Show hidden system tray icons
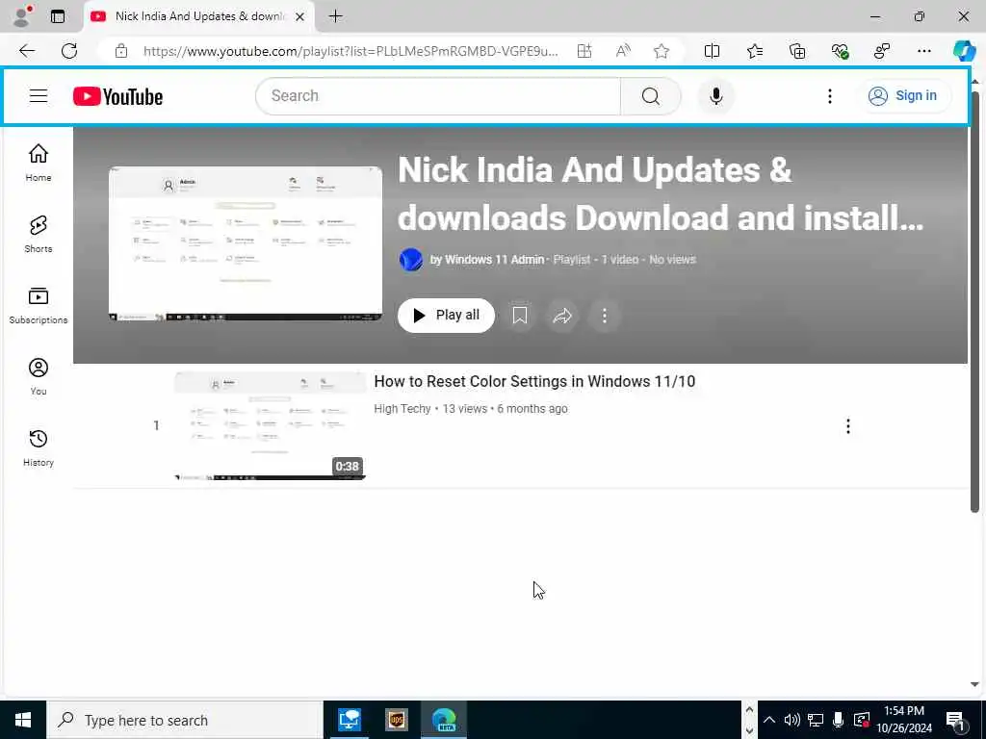This screenshot has height=739, width=986. [x=769, y=720]
